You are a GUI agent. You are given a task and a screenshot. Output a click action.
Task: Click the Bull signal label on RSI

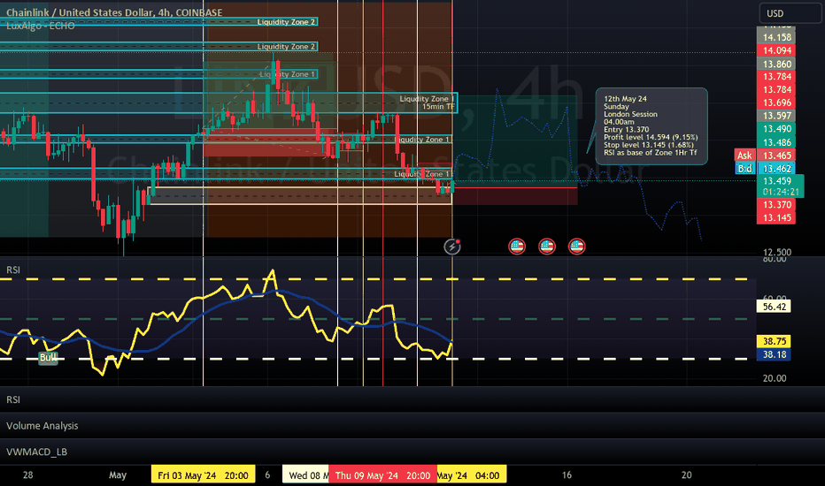click(48, 358)
